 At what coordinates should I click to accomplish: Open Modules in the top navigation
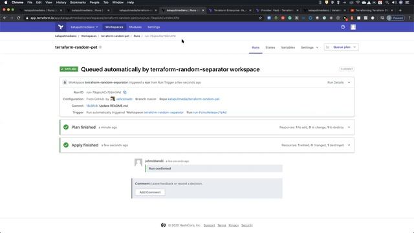tap(135, 27)
